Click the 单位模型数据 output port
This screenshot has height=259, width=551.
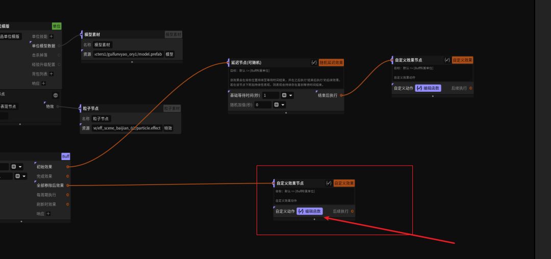(x=59, y=45)
